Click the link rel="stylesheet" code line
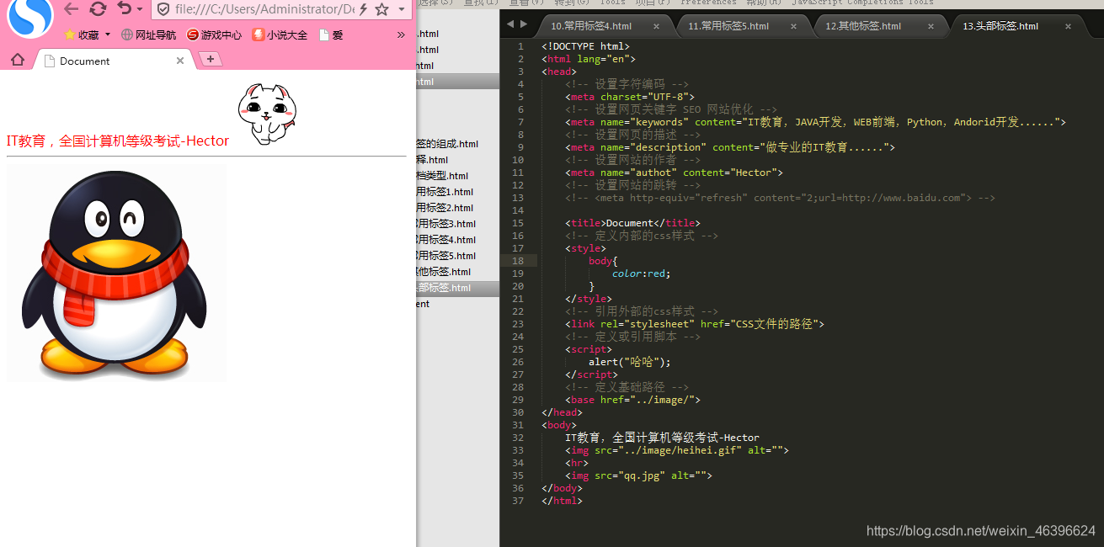1104x547 pixels. [695, 324]
